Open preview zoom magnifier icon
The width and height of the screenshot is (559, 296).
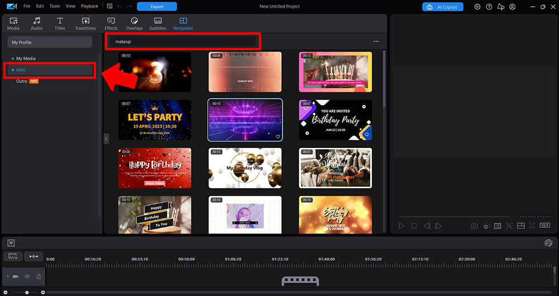click(509, 226)
